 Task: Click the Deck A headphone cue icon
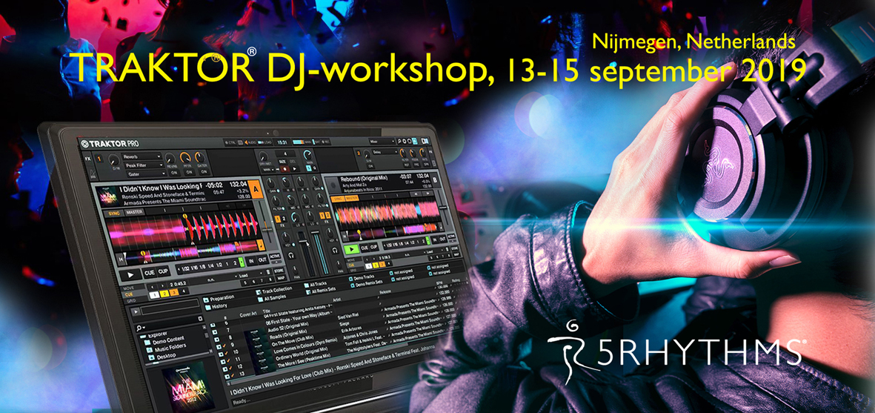(293, 254)
